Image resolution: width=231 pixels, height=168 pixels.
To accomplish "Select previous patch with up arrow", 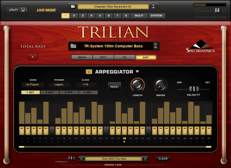I will pos(156,44).
